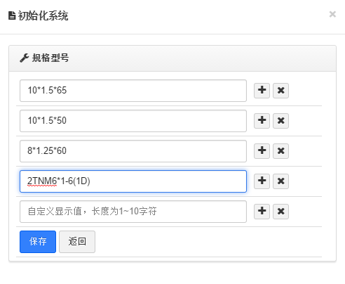Image resolution: width=345 pixels, height=284 pixels.
Task: Click the 返回 back button
Action: click(x=77, y=242)
